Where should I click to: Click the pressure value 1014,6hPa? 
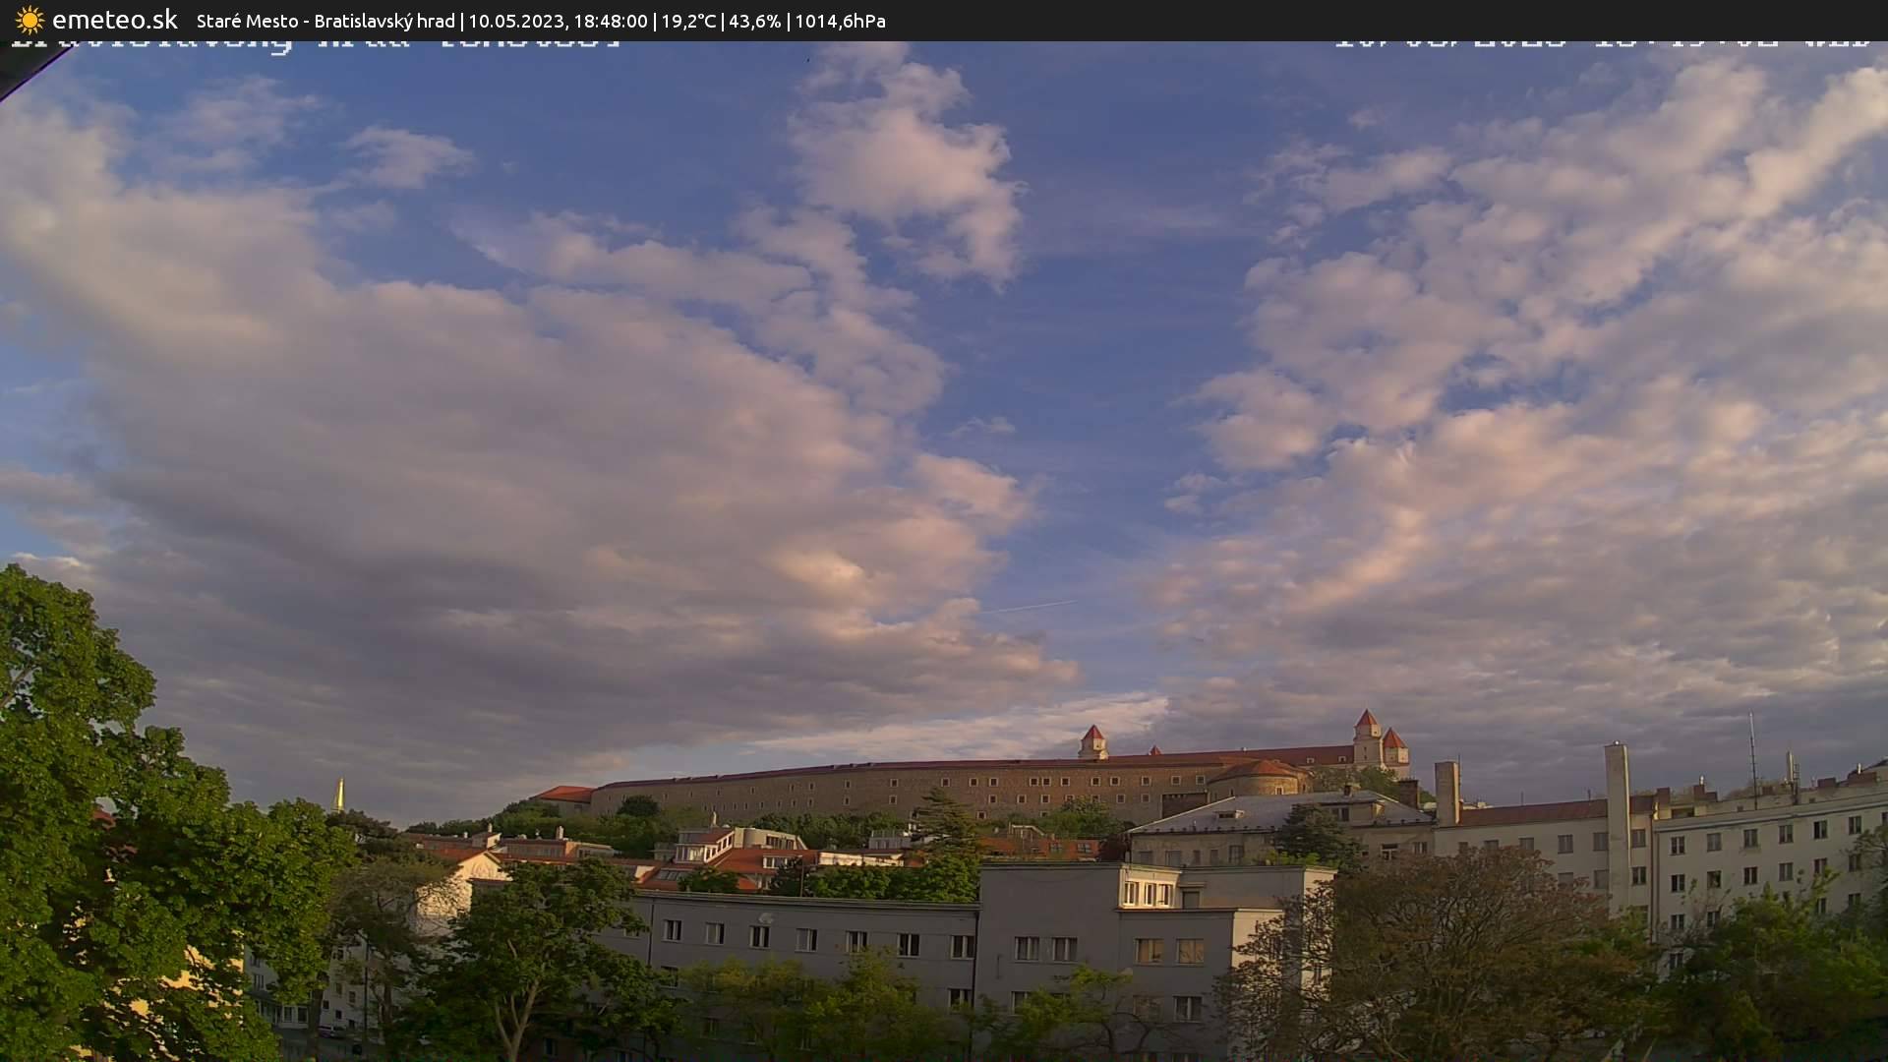[841, 21]
